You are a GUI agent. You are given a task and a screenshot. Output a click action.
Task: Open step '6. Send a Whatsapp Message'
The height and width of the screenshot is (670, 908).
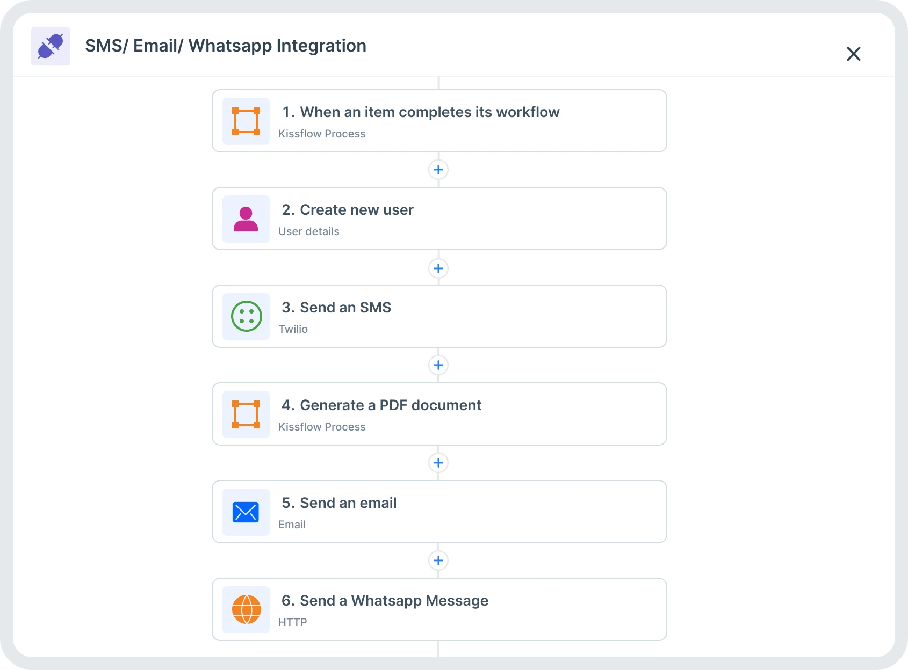pos(439,609)
